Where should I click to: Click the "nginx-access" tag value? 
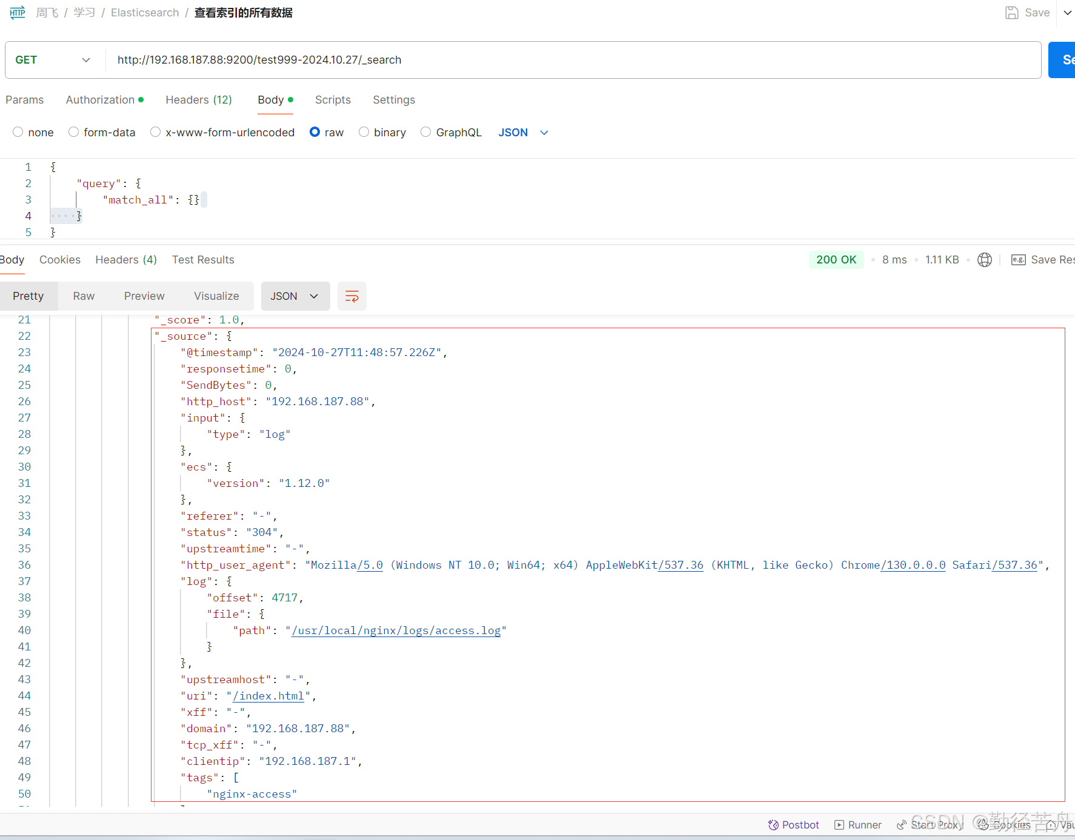click(x=252, y=794)
